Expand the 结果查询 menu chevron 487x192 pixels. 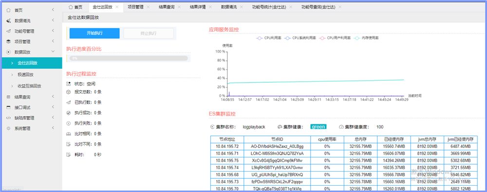click(53, 97)
